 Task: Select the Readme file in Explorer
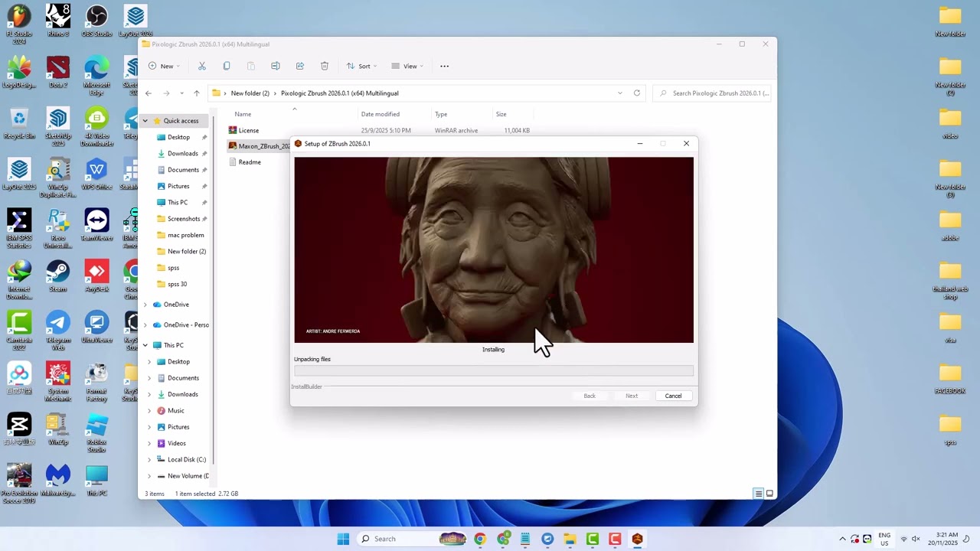click(249, 162)
